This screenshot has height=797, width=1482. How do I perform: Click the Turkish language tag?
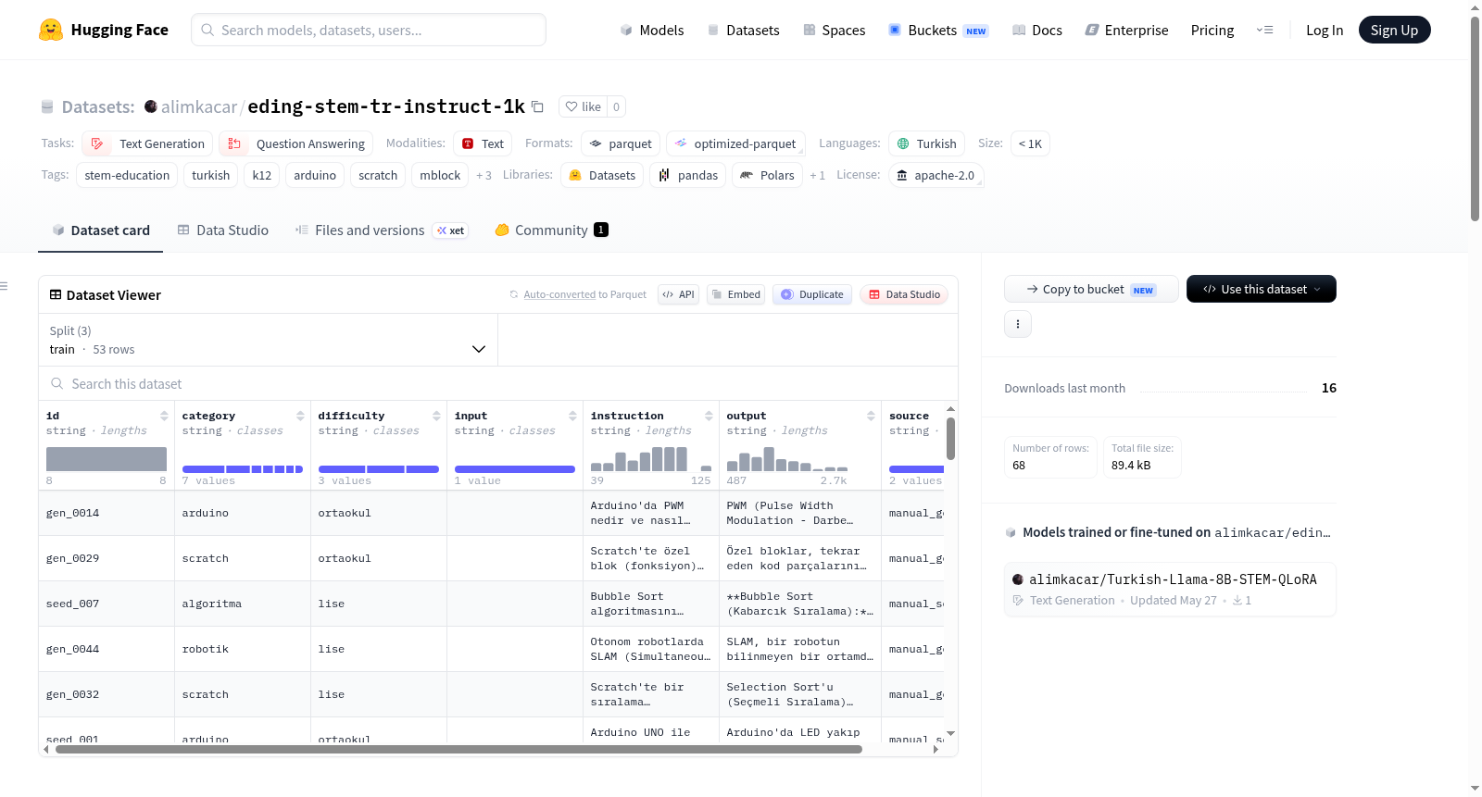[926, 143]
